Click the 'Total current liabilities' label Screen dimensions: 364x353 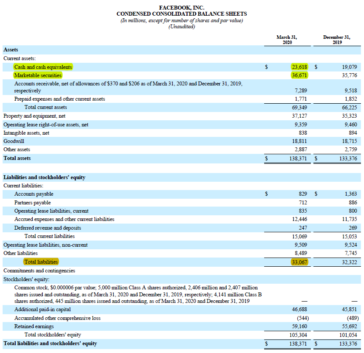pos(50,236)
